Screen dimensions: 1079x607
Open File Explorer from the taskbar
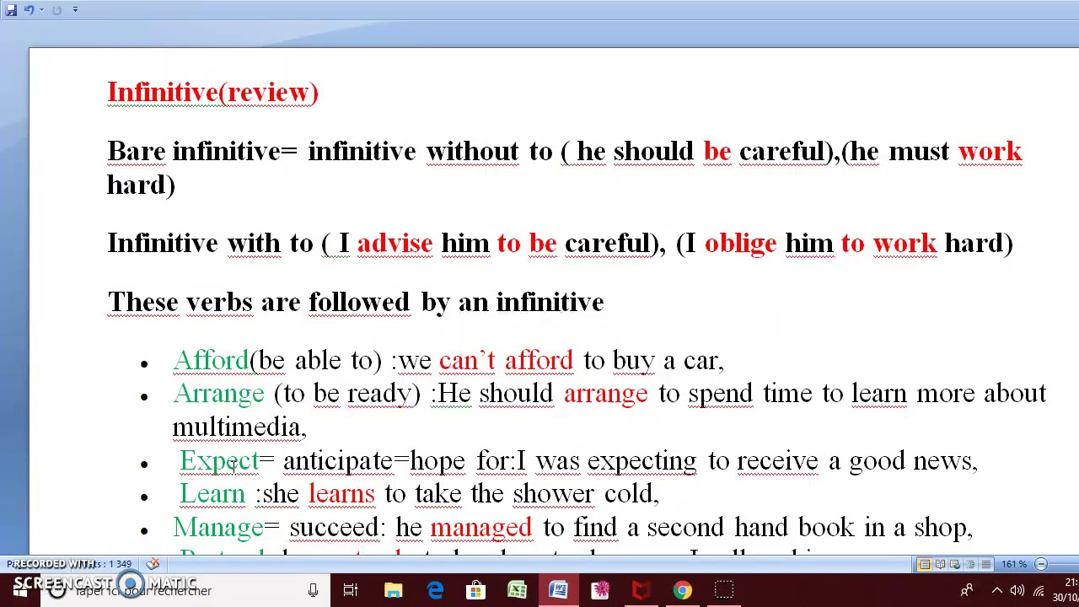click(x=394, y=590)
